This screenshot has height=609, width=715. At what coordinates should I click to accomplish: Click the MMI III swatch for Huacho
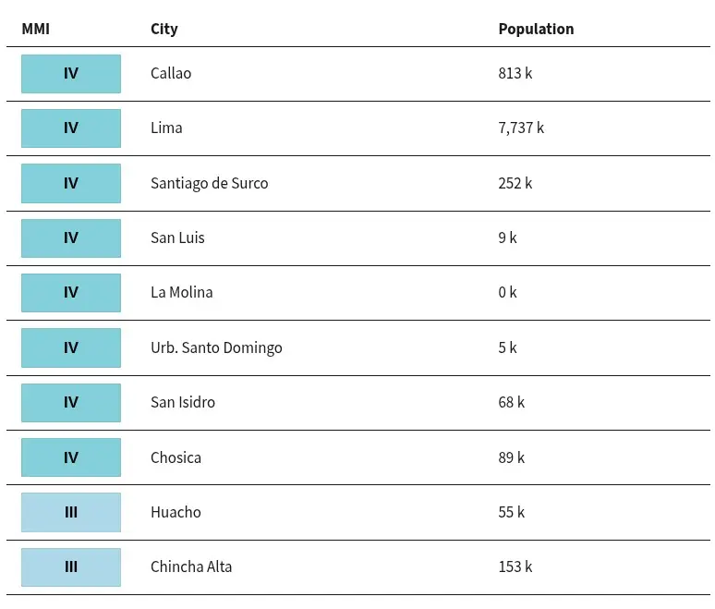click(71, 513)
